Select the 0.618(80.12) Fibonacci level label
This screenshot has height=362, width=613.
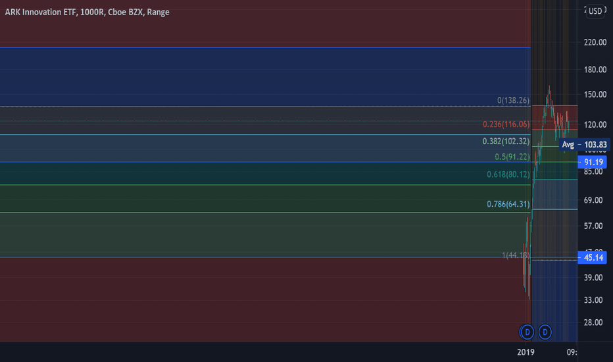coord(508,174)
